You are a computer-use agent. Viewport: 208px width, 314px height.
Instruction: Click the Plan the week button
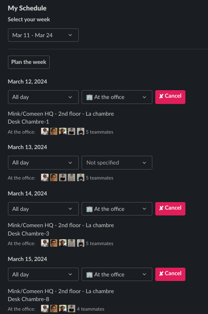29,62
